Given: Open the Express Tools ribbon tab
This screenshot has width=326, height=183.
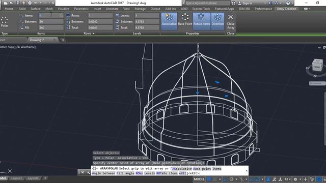Looking at the screenshot, I should point(201,9).
